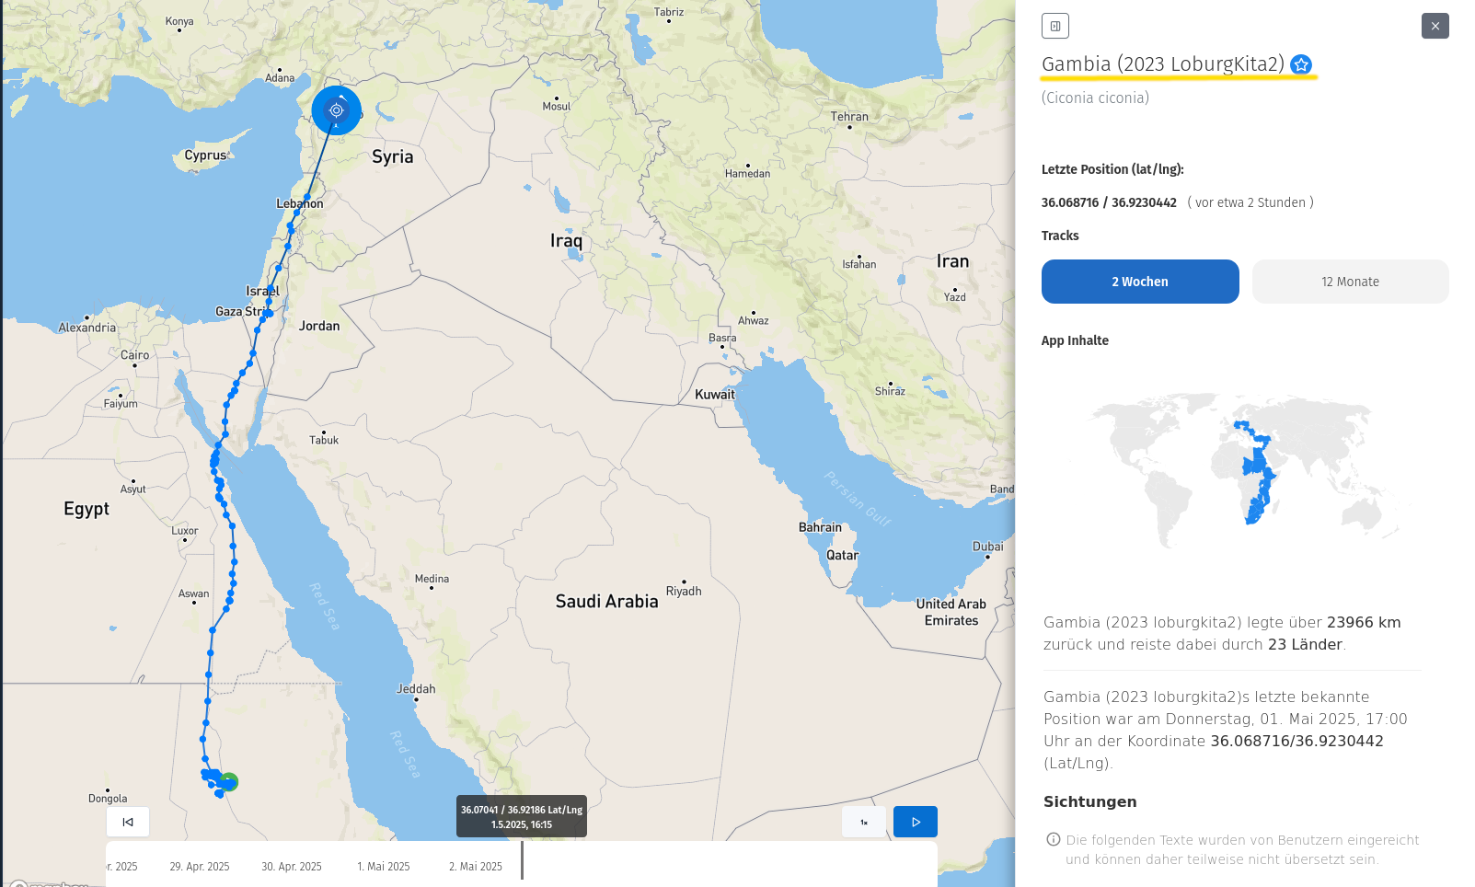Click the blue star badge next to Gambia

1301,64
